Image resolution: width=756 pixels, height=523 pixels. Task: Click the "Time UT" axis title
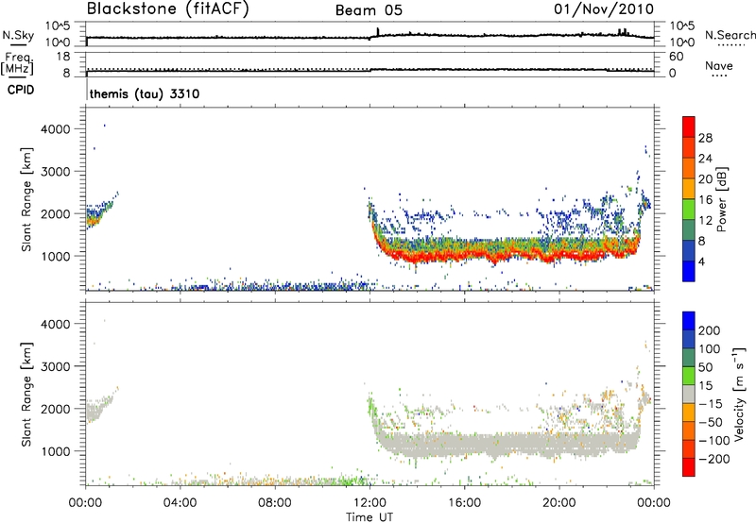[369, 516]
